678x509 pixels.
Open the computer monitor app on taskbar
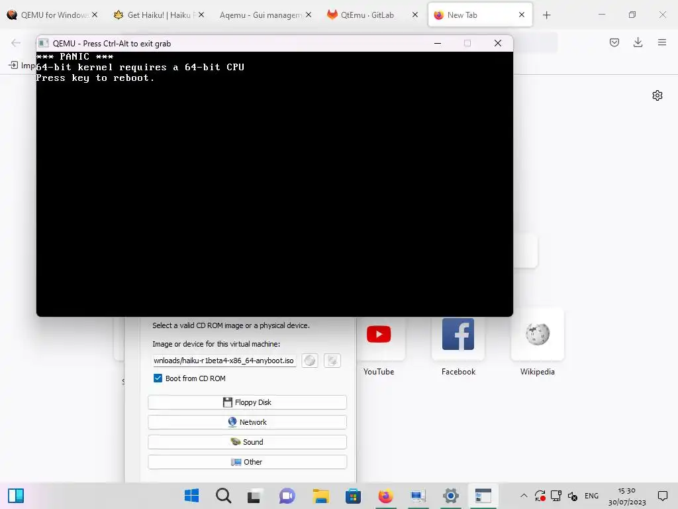tap(418, 496)
